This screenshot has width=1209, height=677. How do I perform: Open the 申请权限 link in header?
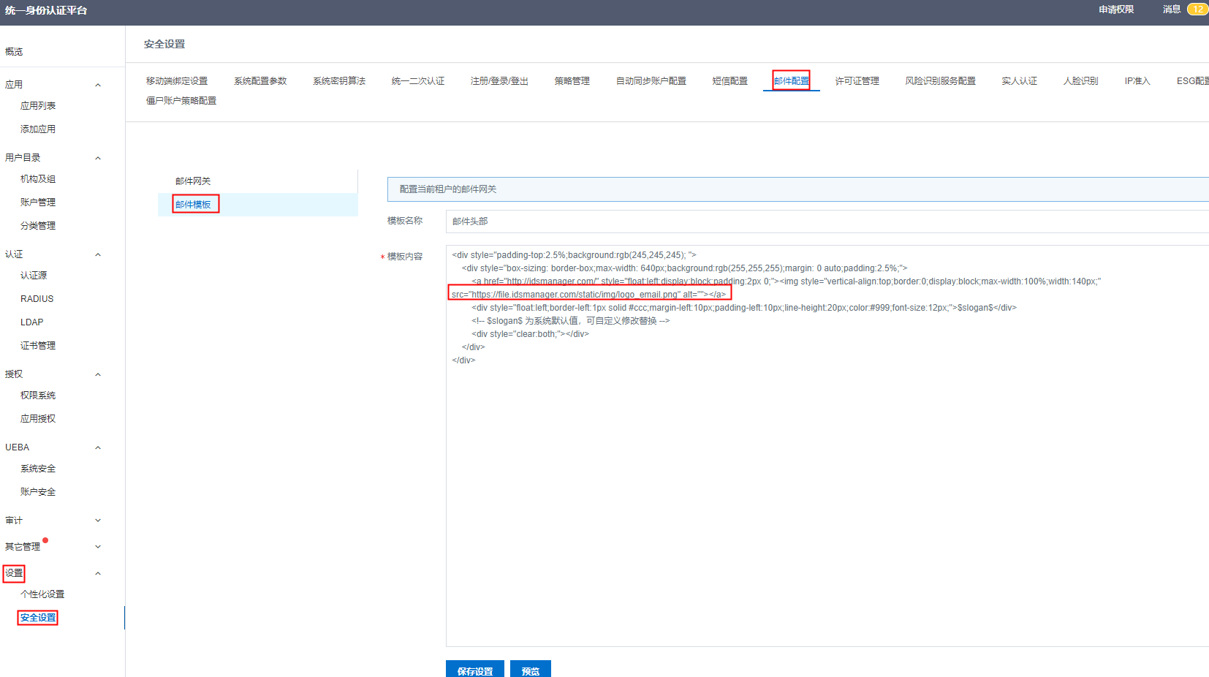[1115, 10]
